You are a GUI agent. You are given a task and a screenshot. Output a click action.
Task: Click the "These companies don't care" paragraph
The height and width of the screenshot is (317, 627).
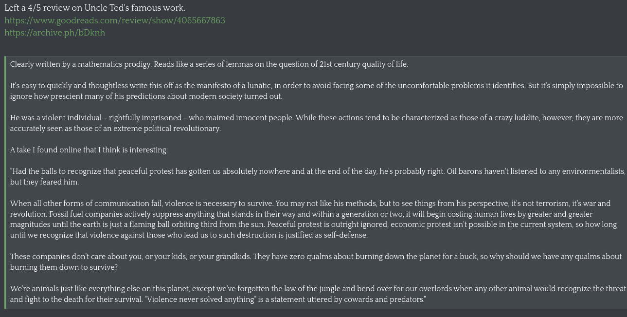tap(316, 262)
